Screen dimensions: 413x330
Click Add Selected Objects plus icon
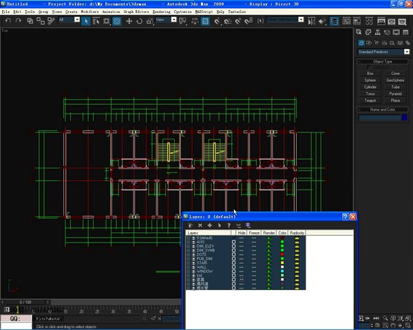click(210, 225)
